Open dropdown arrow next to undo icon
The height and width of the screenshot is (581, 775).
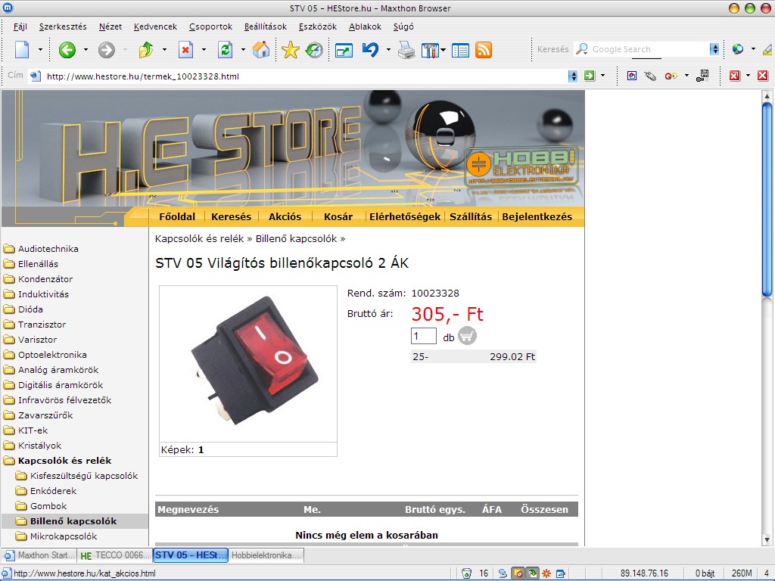tap(388, 50)
